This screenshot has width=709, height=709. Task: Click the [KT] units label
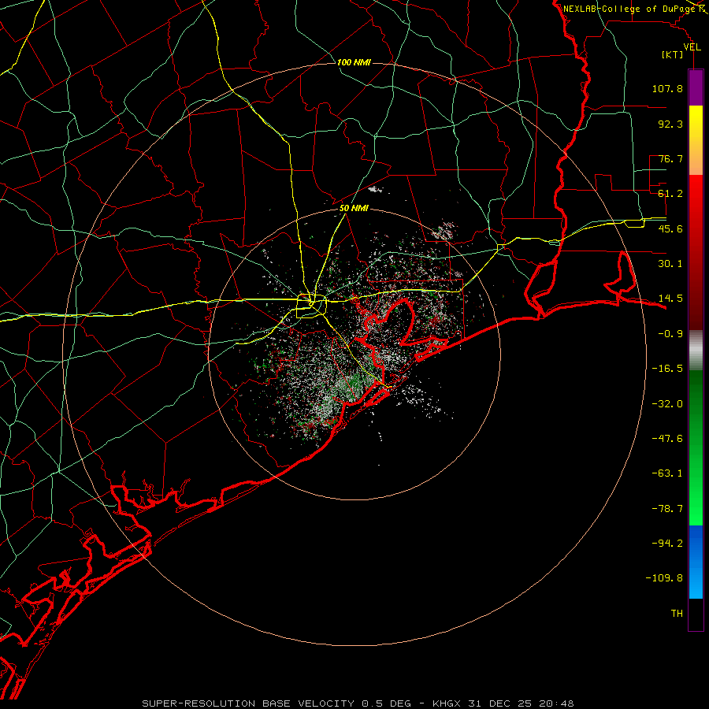click(x=673, y=54)
